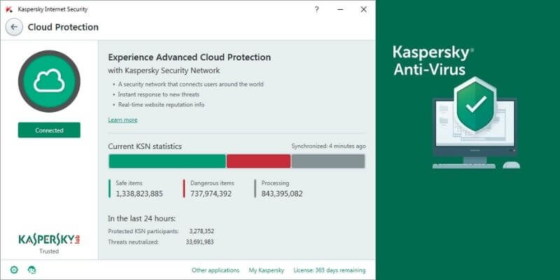
Task: Minimize the Kaspersky Internet Security window
Action: pos(340,9)
